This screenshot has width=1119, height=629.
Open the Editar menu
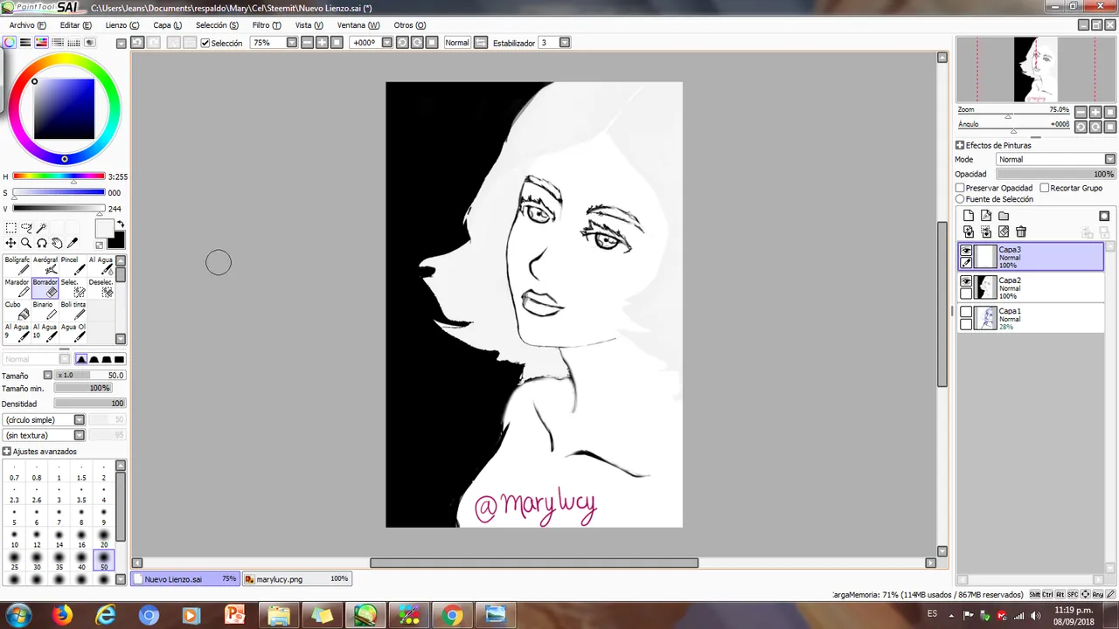coord(75,25)
